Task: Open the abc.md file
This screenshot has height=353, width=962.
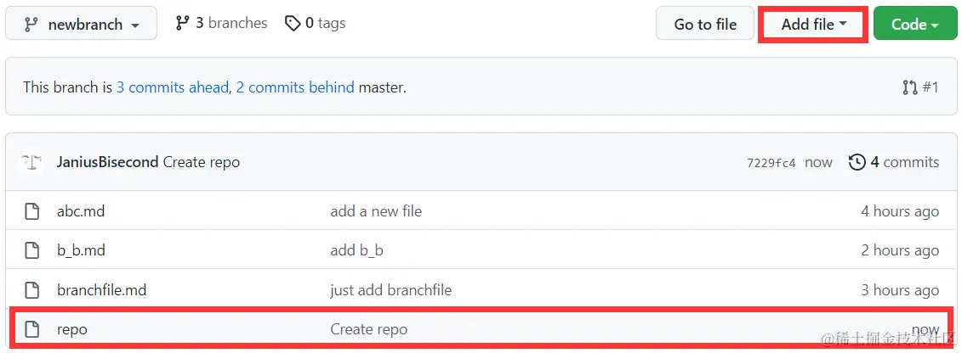Action: pyautogui.click(x=80, y=211)
